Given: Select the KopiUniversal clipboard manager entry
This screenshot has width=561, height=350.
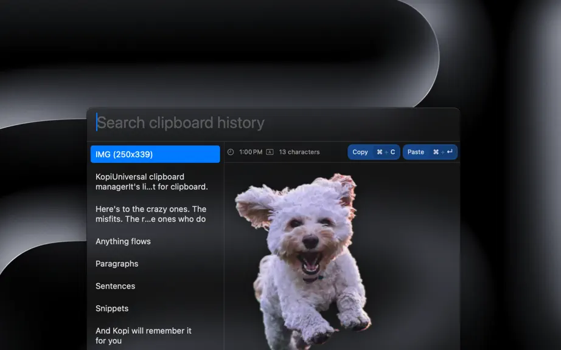Looking at the screenshot, I should (x=155, y=182).
